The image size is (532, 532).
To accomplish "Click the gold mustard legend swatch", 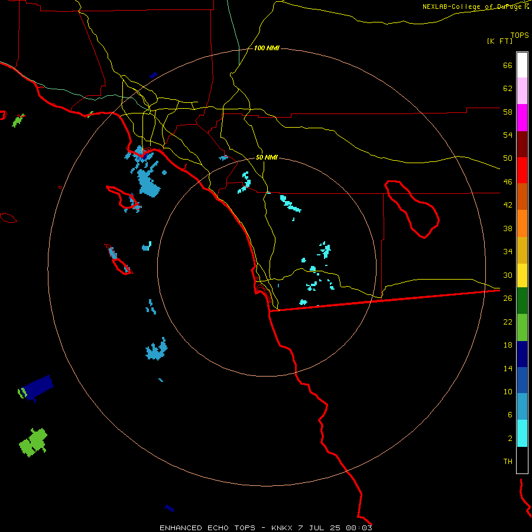I will (x=522, y=250).
